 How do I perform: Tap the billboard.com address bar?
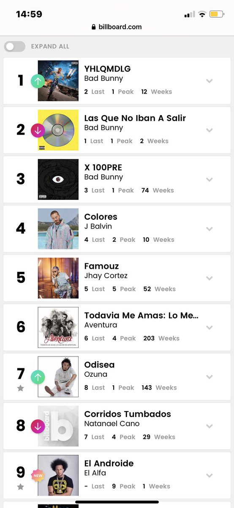[117, 27]
